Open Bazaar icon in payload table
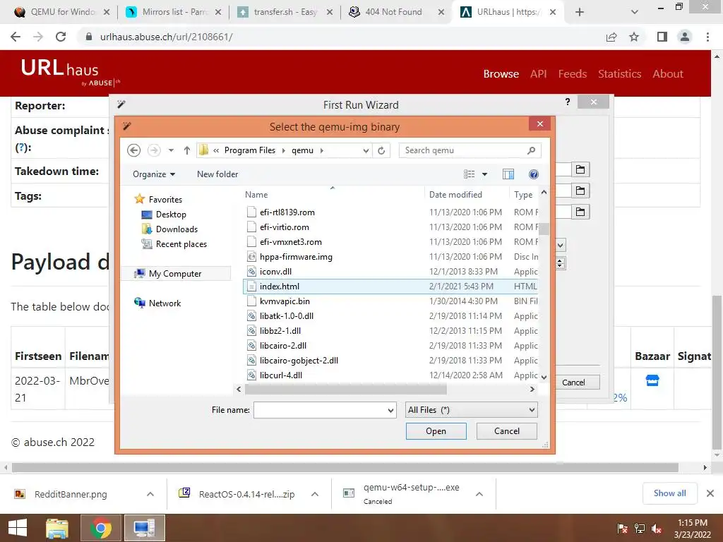 coord(652,380)
